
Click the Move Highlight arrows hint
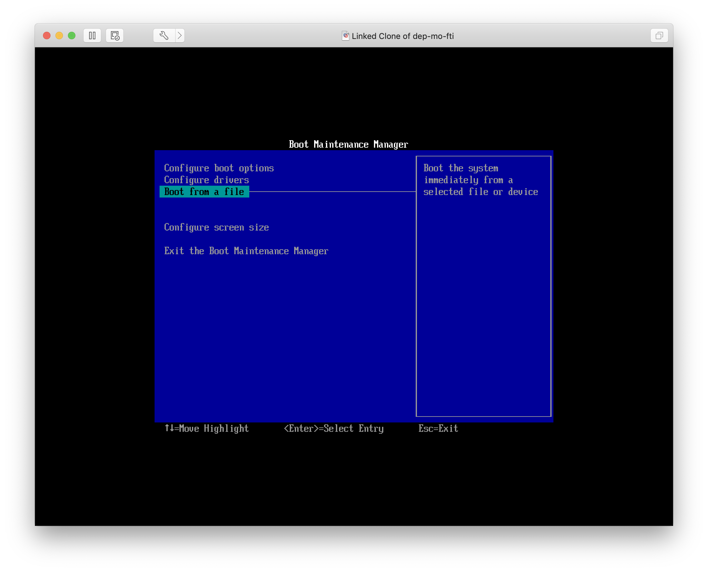tap(207, 428)
